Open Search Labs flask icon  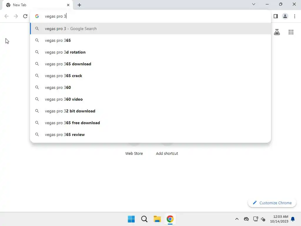[277, 32]
